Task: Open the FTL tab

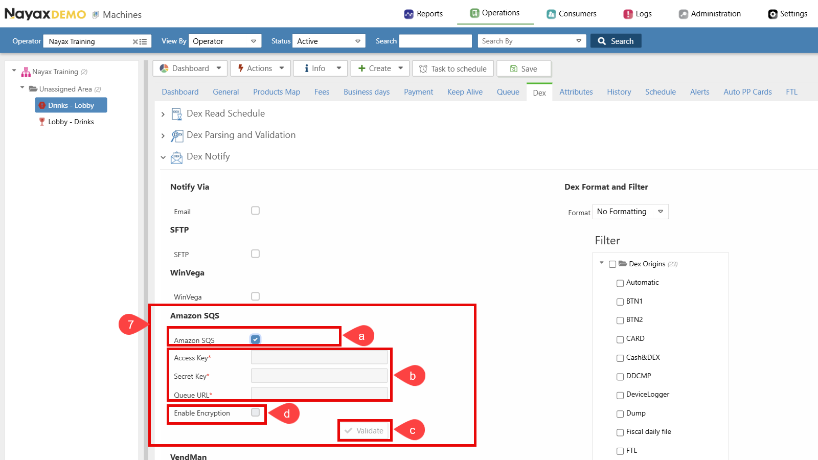Action: [791, 92]
